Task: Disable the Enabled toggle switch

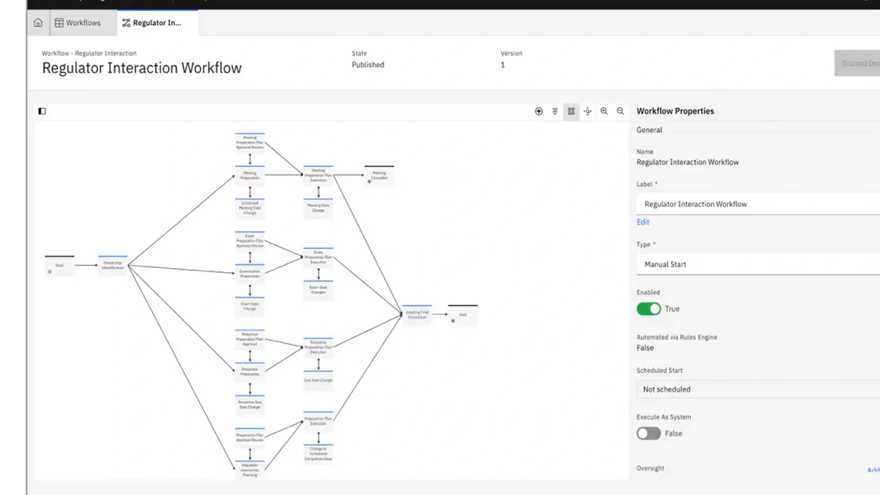Action: coord(648,309)
